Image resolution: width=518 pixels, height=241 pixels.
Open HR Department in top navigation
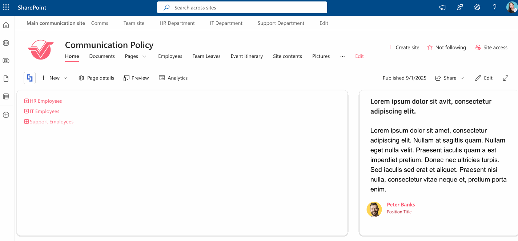[x=177, y=23]
